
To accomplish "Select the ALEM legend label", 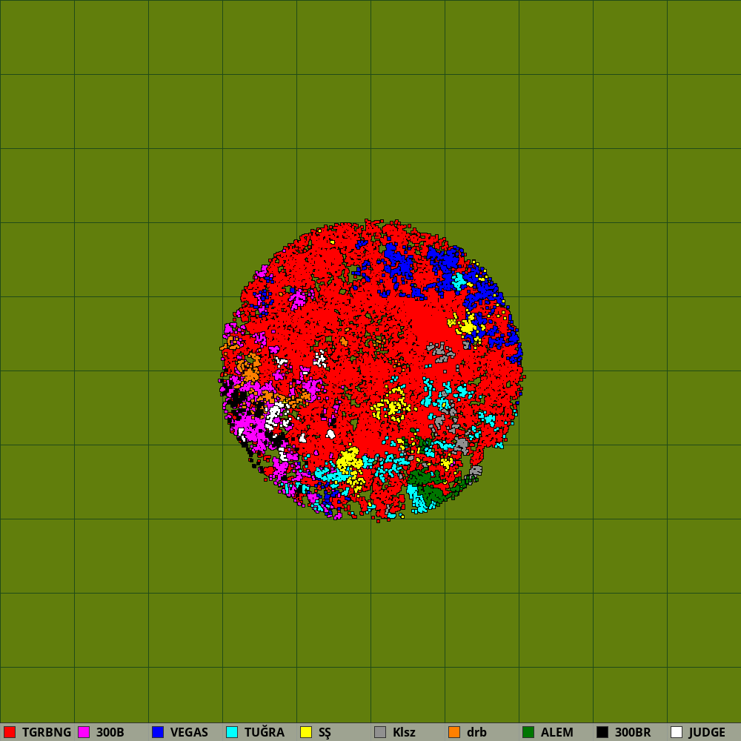I will pyautogui.click(x=556, y=732).
